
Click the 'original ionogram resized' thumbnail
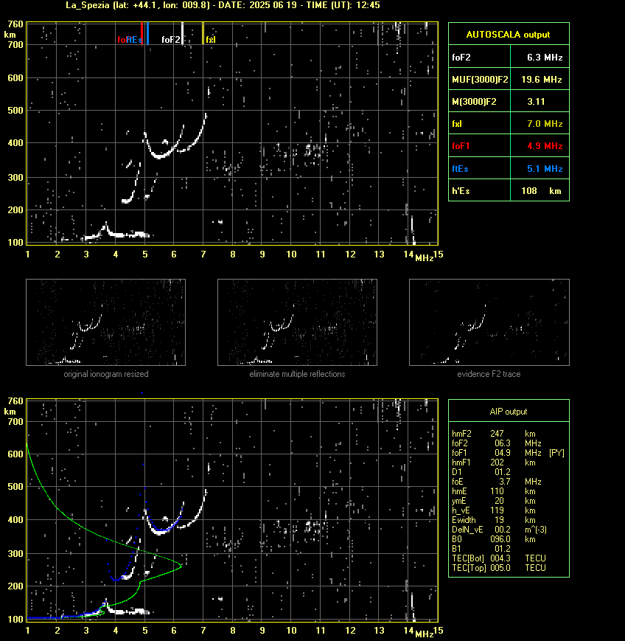pos(106,322)
